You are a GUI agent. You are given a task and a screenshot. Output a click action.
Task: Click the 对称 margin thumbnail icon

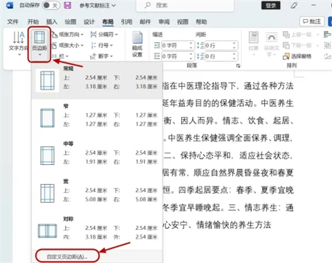tap(47, 231)
